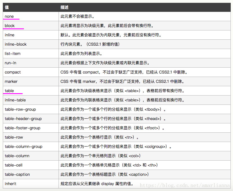Click the 'table-row-group' value cell

click(31, 109)
